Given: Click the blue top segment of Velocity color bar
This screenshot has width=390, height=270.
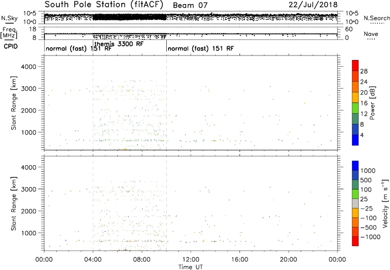Looking at the screenshot, I should point(355,166).
